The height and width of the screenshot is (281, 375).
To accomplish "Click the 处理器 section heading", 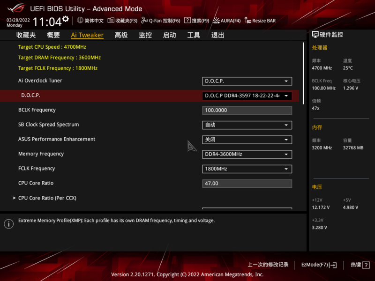I will tap(320, 48).
